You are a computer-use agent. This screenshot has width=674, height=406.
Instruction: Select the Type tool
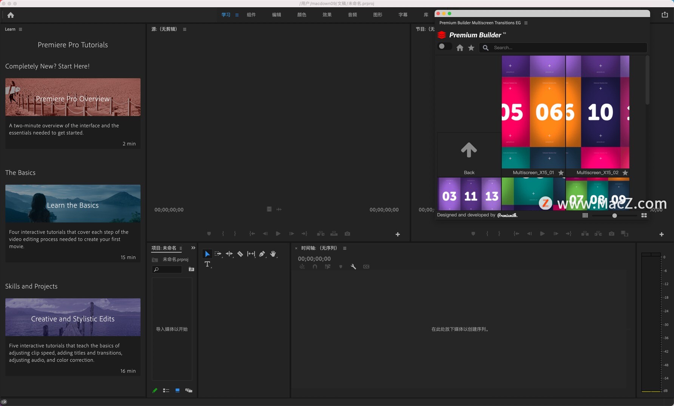tap(207, 264)
